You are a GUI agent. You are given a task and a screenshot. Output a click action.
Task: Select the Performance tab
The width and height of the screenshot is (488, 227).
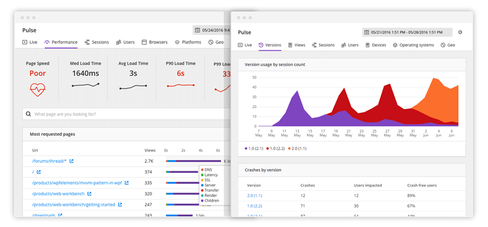coord(61,42)
